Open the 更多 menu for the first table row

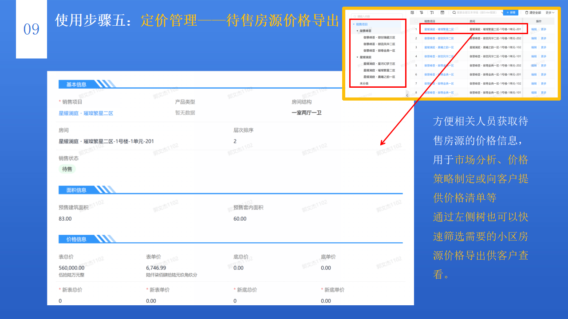point(544,29)
